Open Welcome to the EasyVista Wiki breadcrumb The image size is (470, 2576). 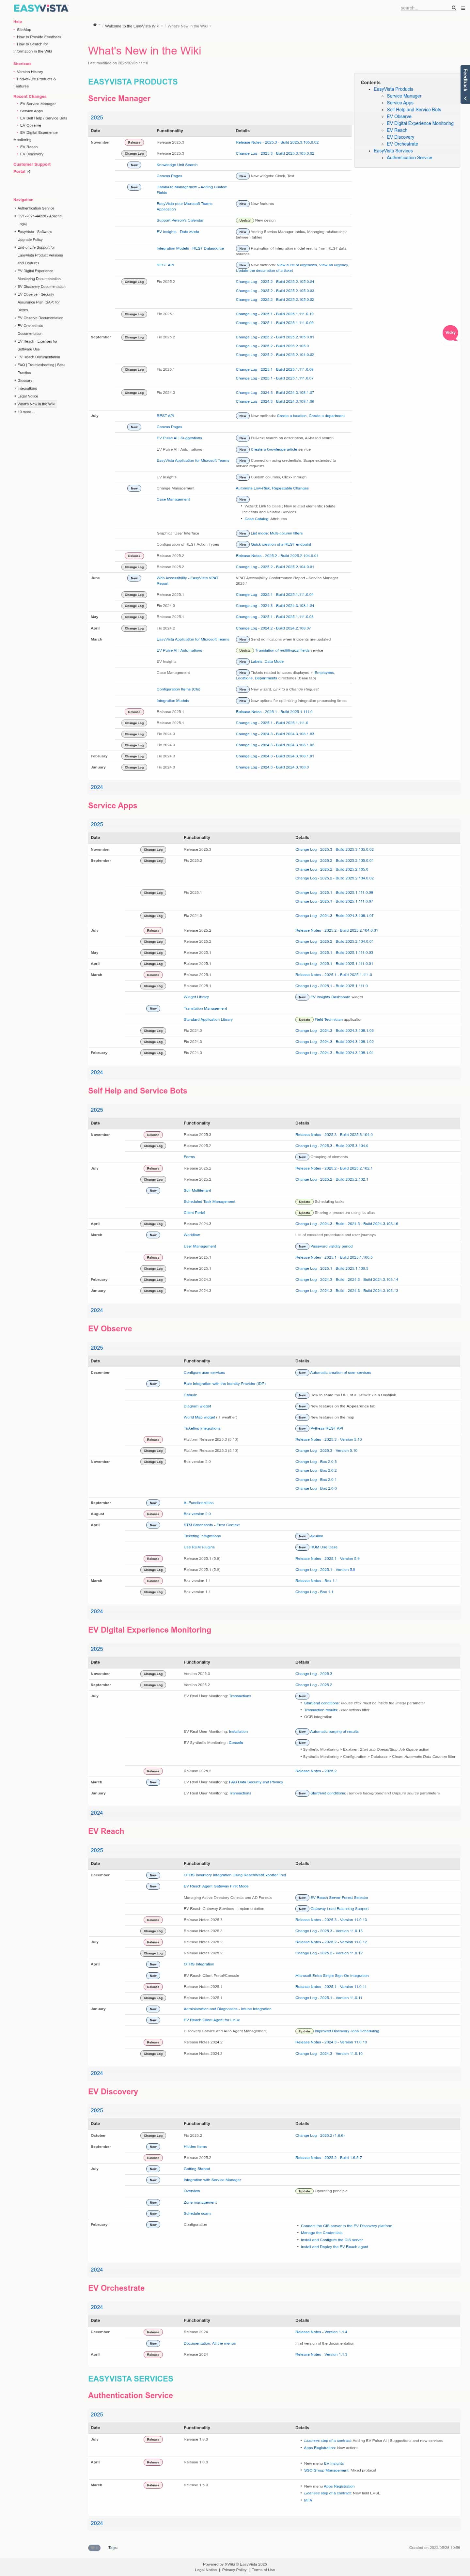(x=132, y=26)
